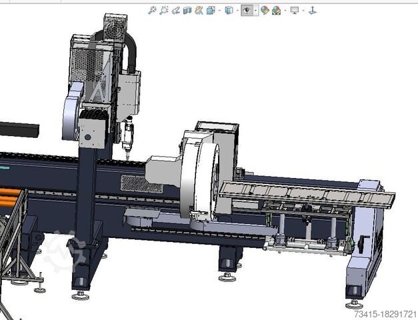The width and height of the screenshot is (418, 320).
Task: Open the Dynamic Annotation Views tool
Action: 199,10
